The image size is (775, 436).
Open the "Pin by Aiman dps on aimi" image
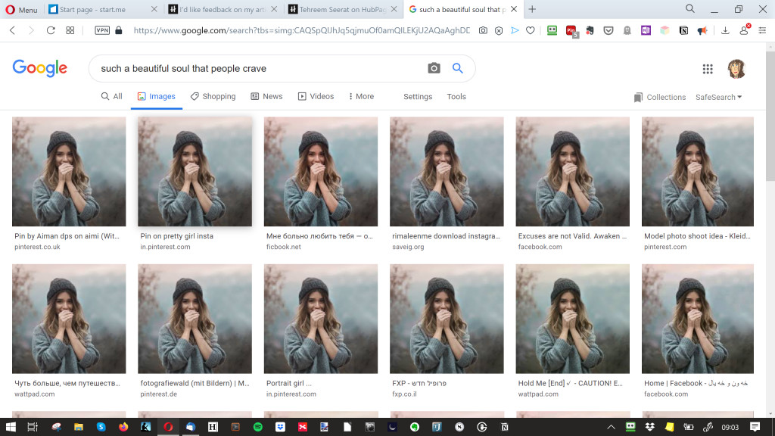click(x=69, y=172)
